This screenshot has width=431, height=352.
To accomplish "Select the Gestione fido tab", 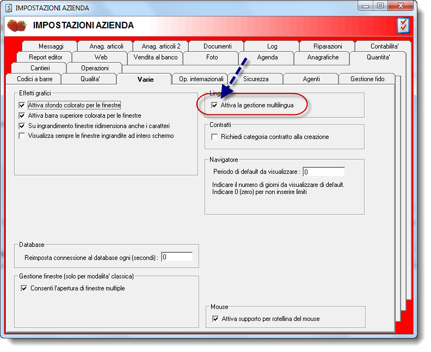I will pos(367,79).
